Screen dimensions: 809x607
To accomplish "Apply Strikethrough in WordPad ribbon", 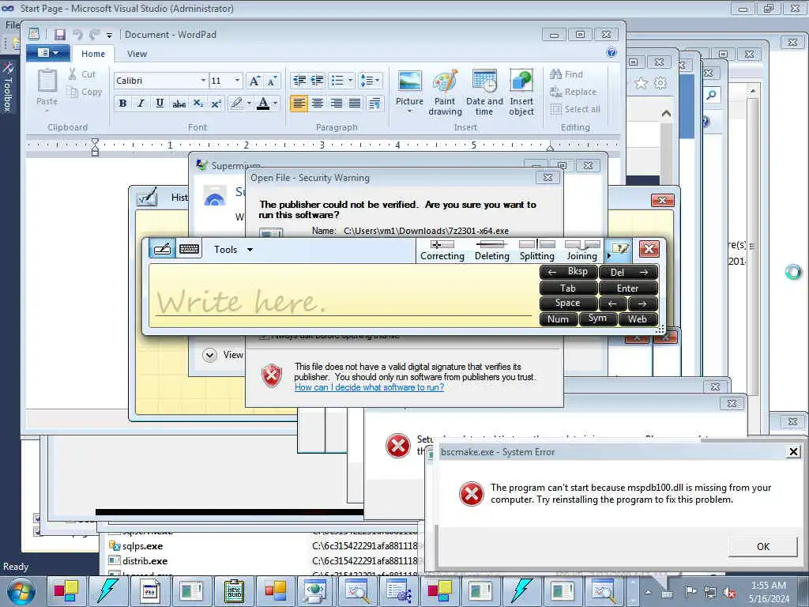I will (x=179, y=104).
